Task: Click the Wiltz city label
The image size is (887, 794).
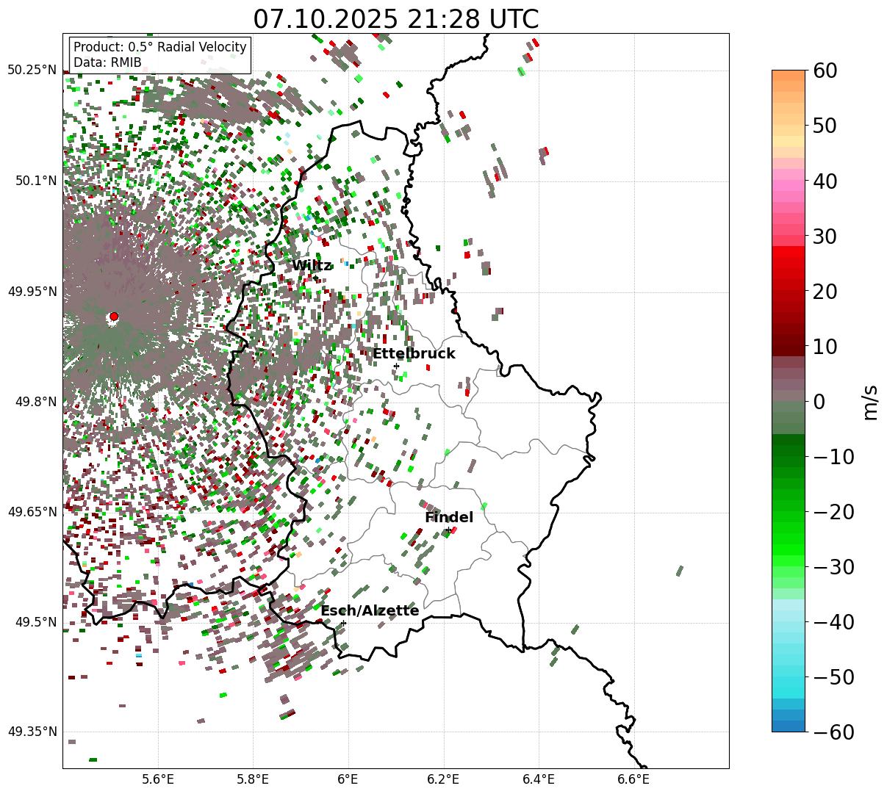Action: tap(312, 266)
